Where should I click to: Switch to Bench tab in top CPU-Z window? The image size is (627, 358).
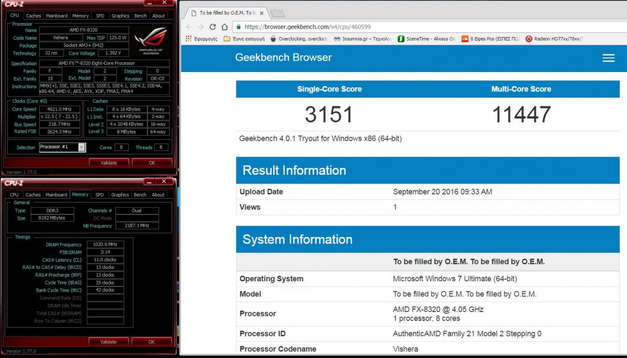pyautogui.click(x=141, y=16)
